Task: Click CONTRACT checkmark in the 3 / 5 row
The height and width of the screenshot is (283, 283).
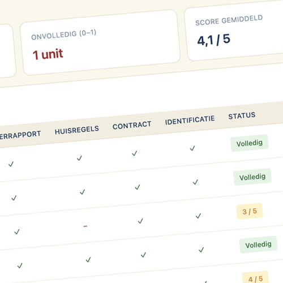Action: [x=140, y=221]
